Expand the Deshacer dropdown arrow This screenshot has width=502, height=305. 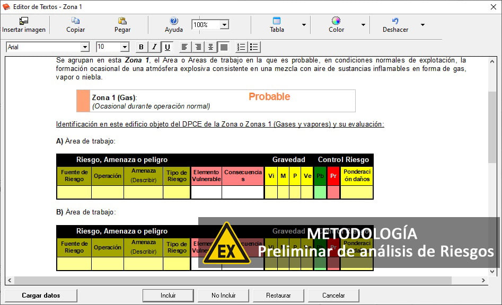(422, 24)
